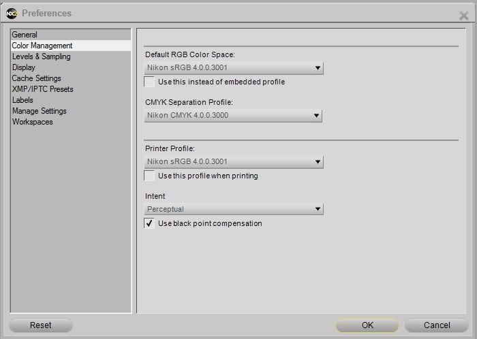
Task: Uncheck 'Use black point compensation'
Action: coord(149,223)
